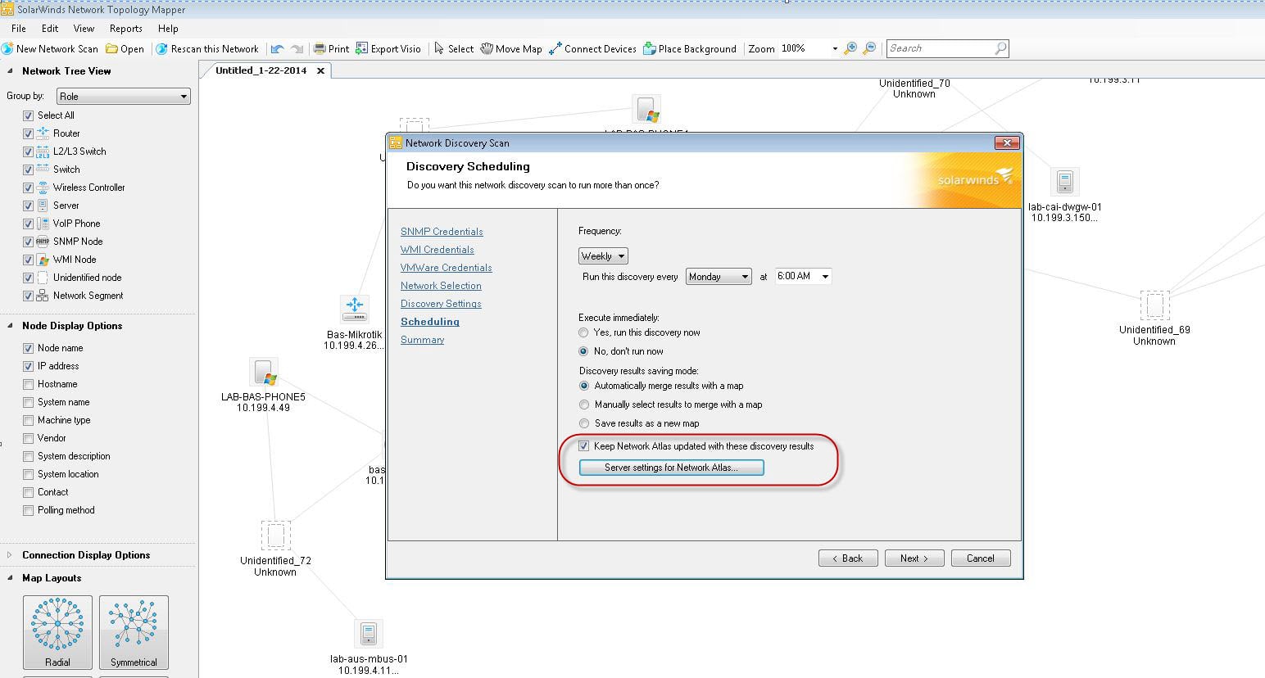Select No, don't run now option
This screenshot has width=1265, height=678.
[x=583, y=351]
